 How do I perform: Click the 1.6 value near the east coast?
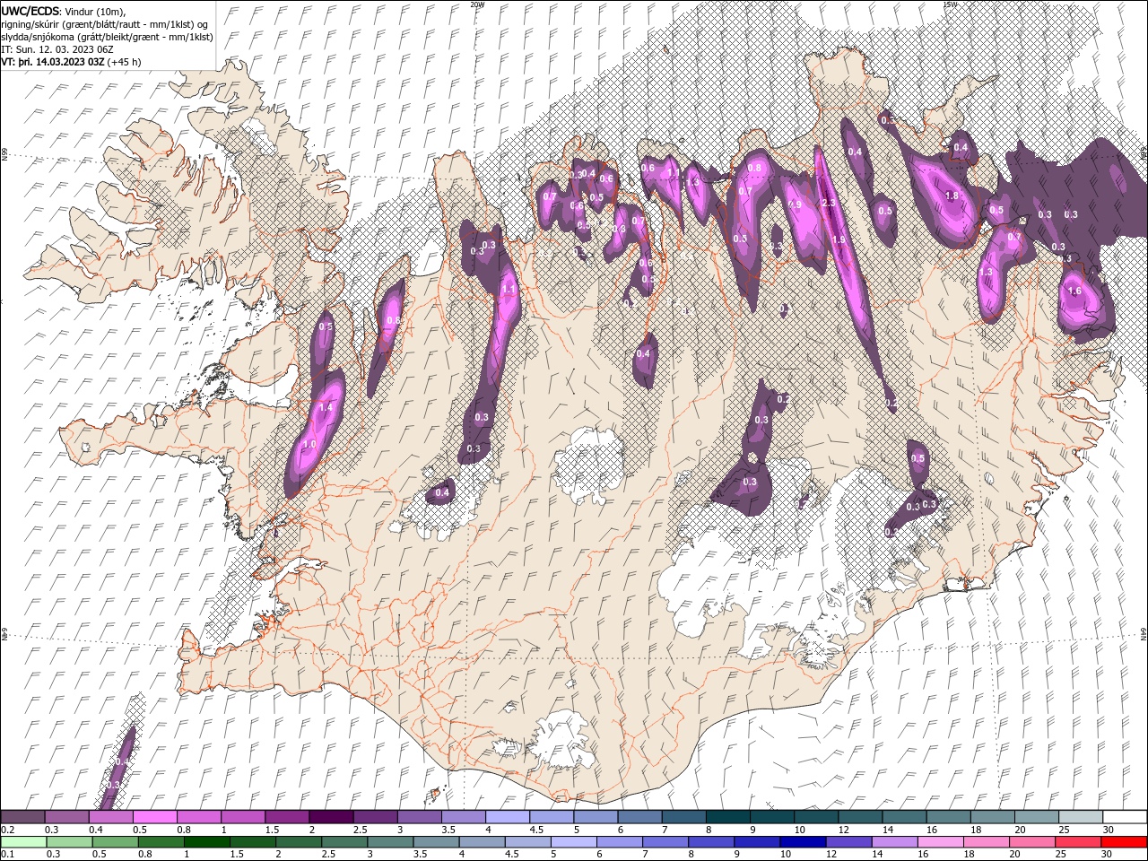pos(1075,291)
